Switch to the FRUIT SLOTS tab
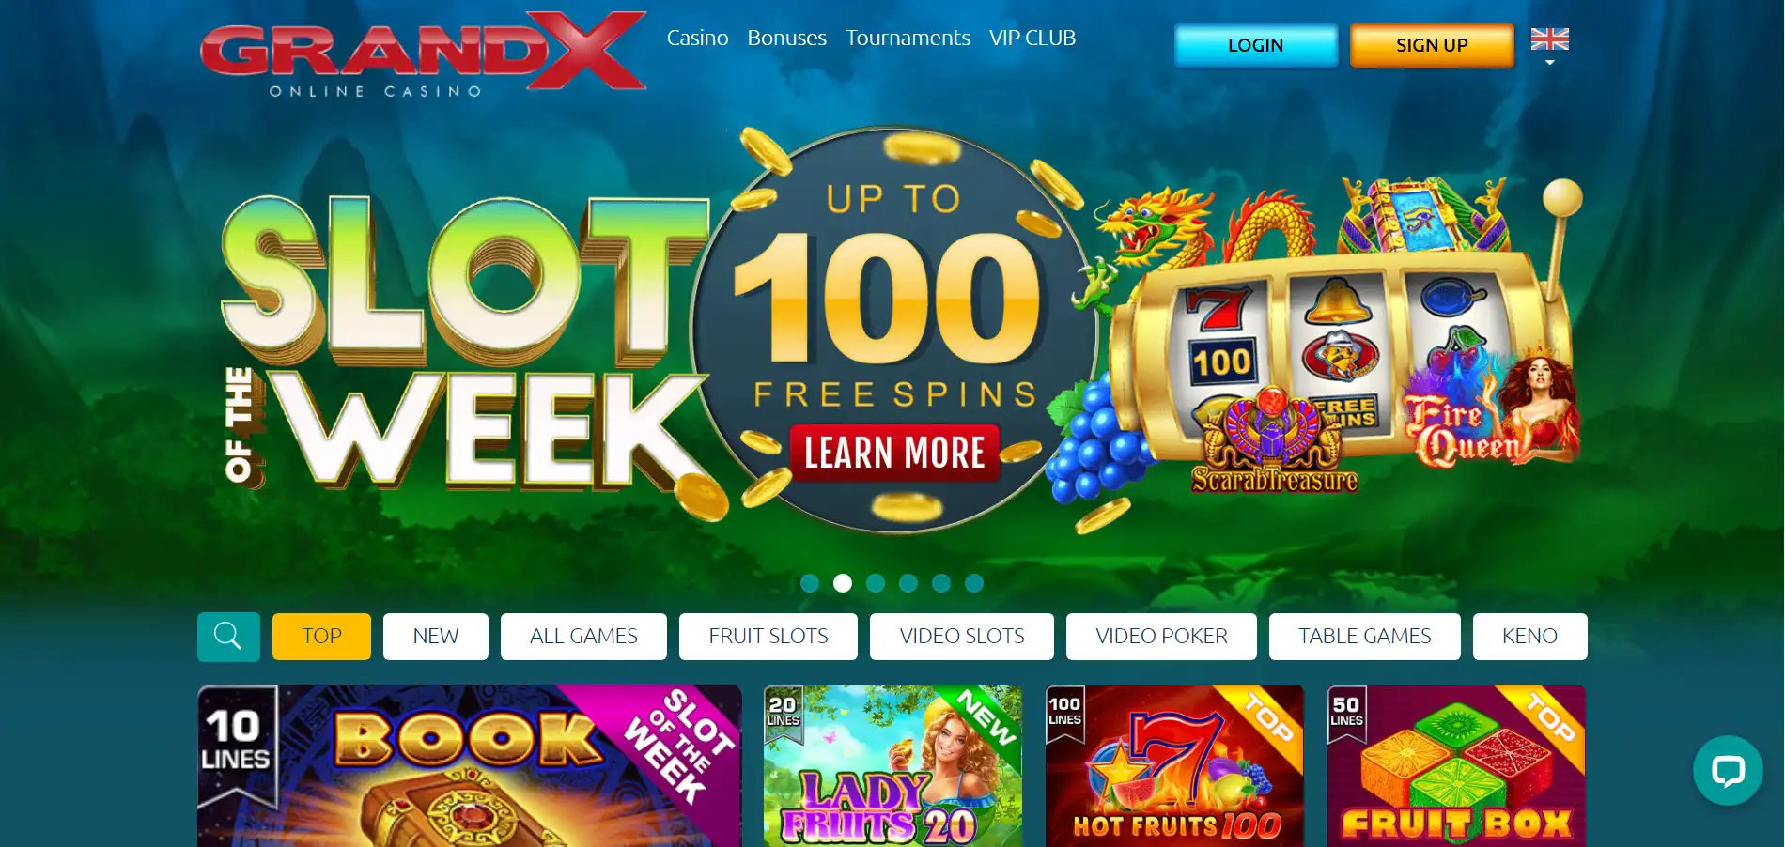 (x=768, y=637)
